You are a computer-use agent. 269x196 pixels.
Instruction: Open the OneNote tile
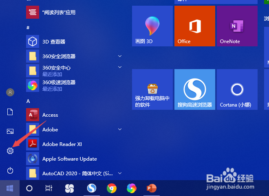tap(237, 26)
